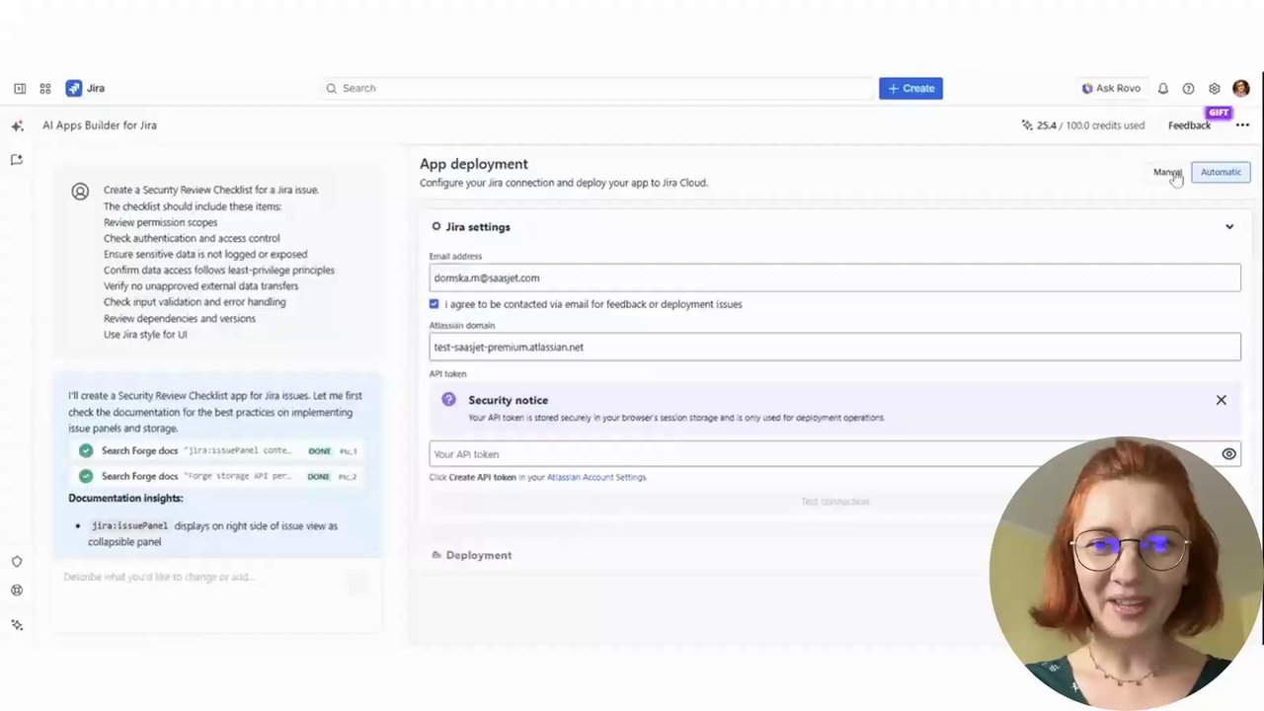Click the AI Apps Builder for Jira title
The image size is (1264, 711).
coord(100,125)
